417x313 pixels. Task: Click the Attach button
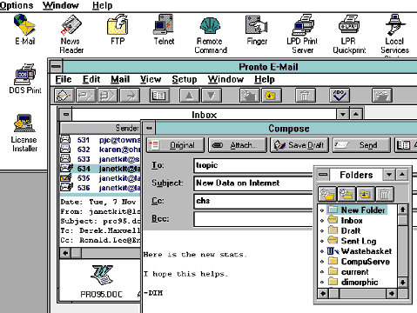pyautogui.click(x=237, y=145)
